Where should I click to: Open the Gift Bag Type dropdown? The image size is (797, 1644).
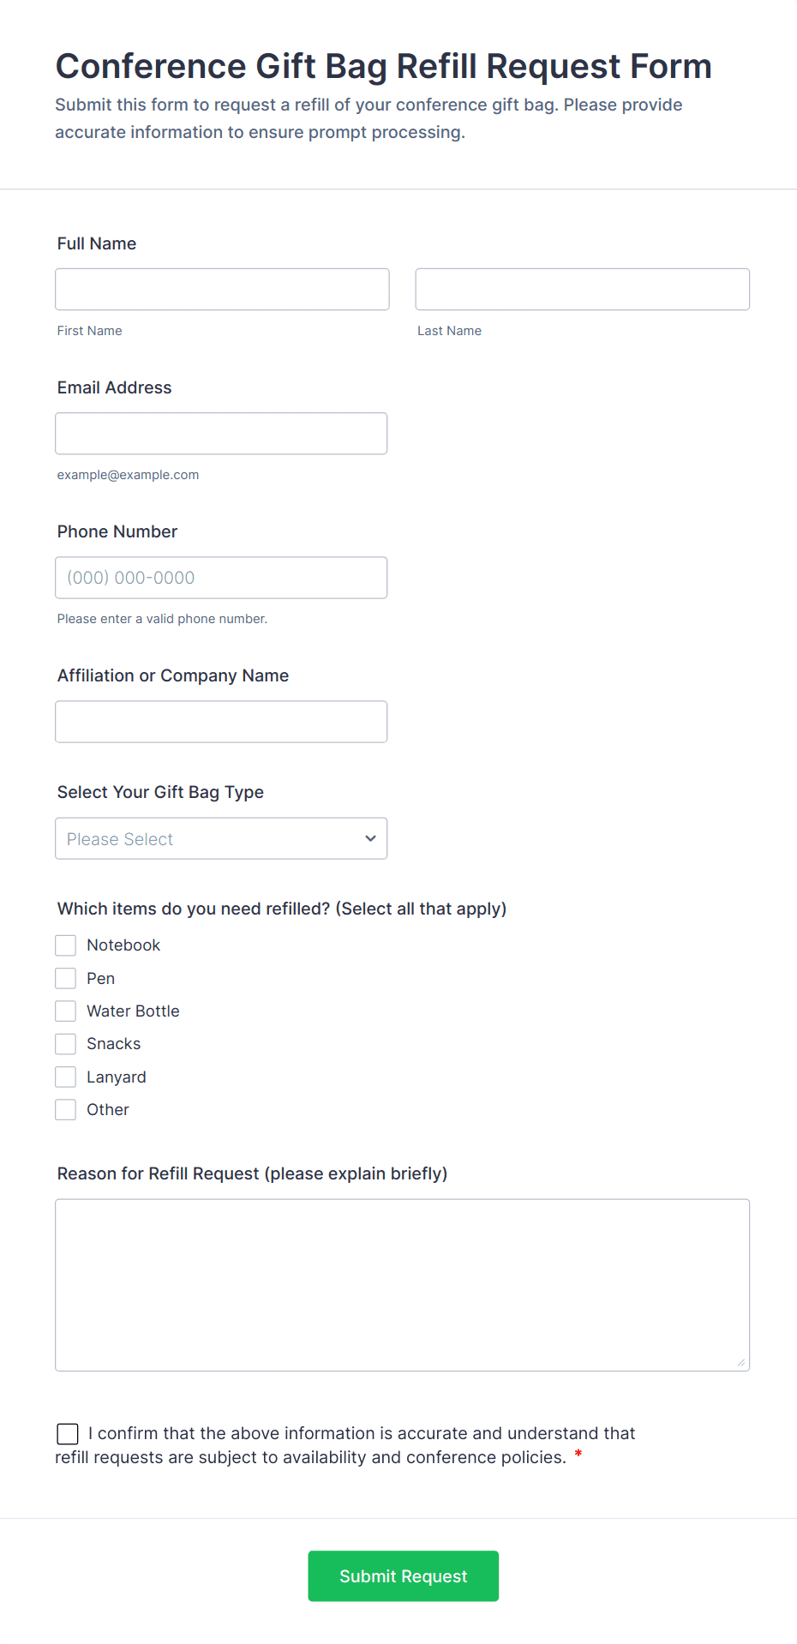tap(221, 838)
